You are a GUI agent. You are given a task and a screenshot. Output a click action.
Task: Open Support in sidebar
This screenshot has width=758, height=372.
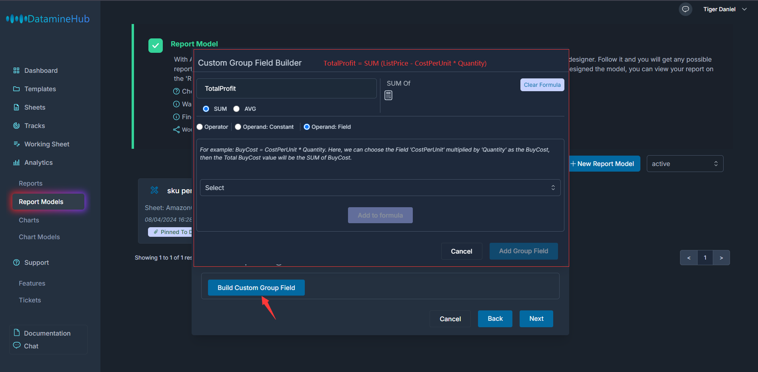click(36, 262)
